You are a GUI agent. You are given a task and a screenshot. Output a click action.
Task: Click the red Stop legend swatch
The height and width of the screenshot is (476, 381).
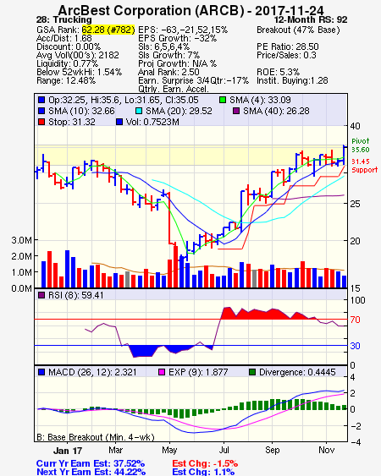pos(41,122)
